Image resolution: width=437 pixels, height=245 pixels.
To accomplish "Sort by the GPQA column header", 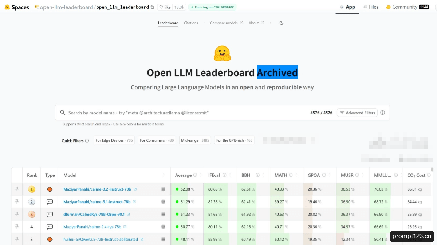I will [314, 175].
